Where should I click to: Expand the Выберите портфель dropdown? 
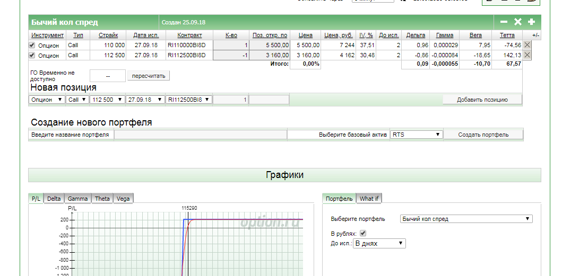[x=465, y=219]
